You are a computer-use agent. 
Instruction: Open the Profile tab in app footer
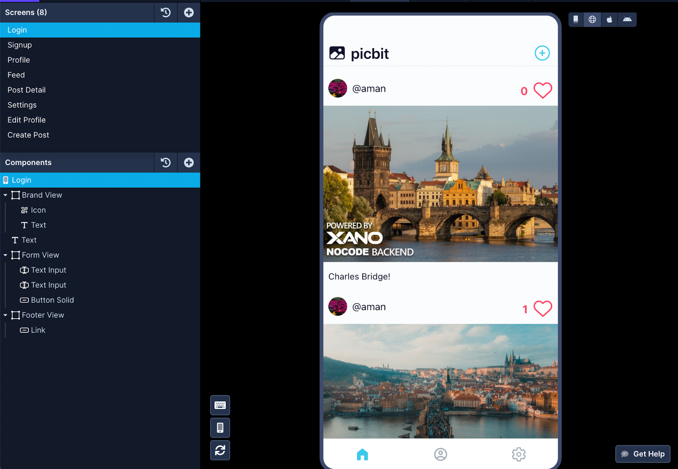(x=440, y=454)
